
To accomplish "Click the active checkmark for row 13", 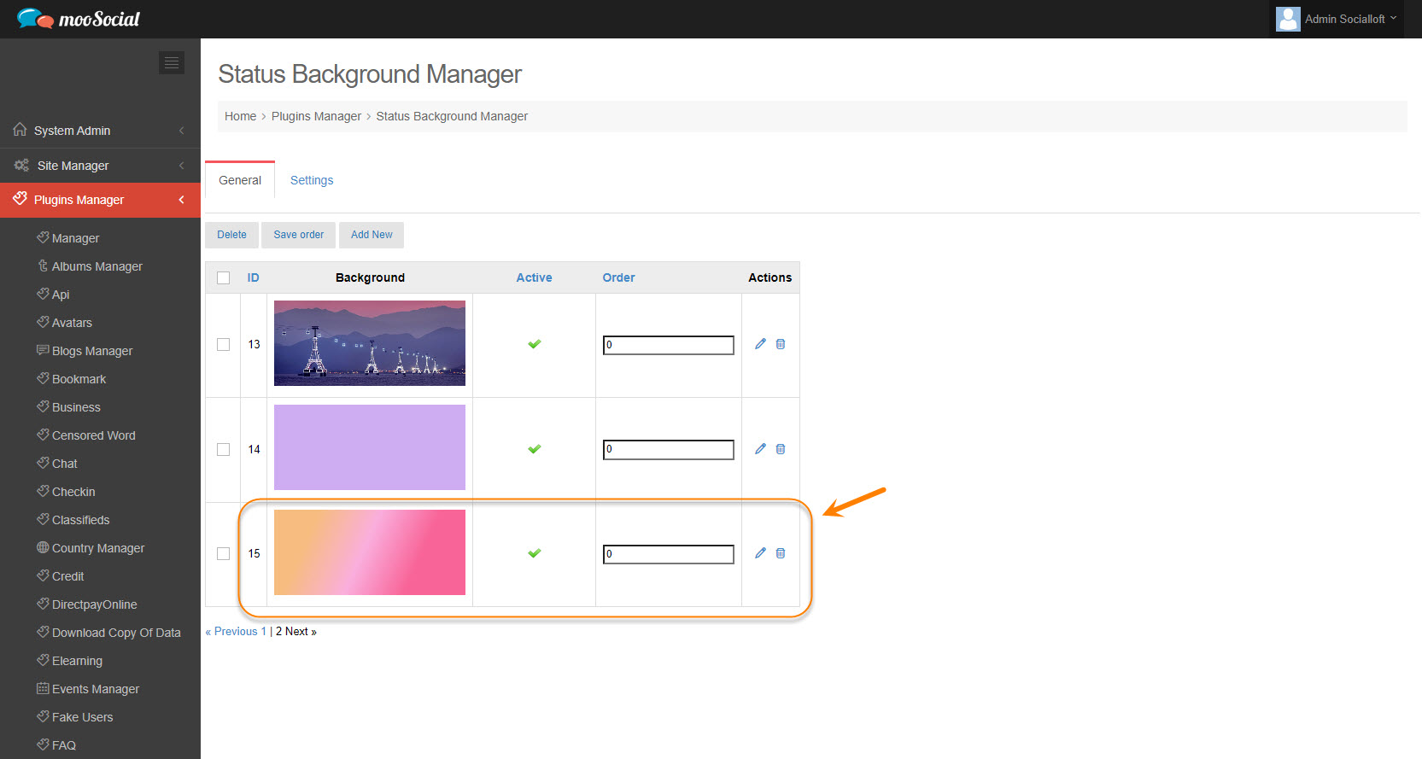I will click(535, 344).
